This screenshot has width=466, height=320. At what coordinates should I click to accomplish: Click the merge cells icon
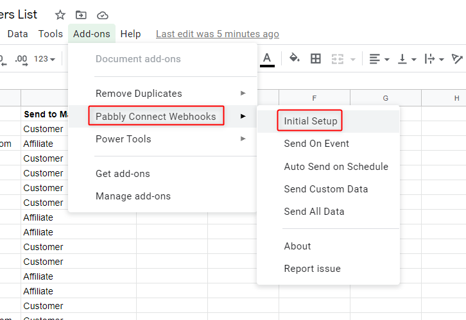tap(338, 59)
